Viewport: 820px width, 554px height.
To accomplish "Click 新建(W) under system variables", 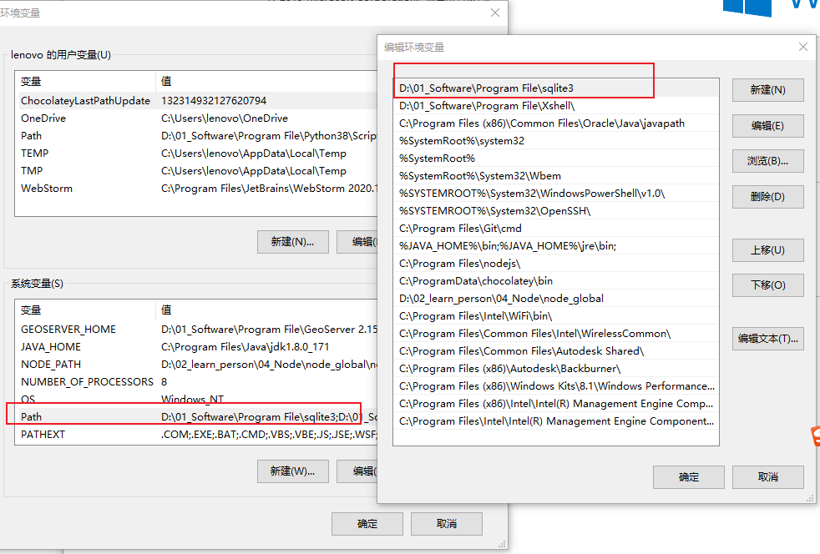I will pyautogui.click(x=292, y=471).
